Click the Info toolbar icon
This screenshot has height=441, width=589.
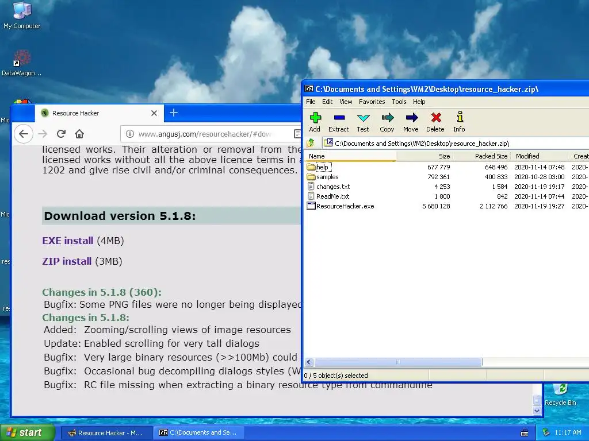pyautogui.click(x=459, y=122)
